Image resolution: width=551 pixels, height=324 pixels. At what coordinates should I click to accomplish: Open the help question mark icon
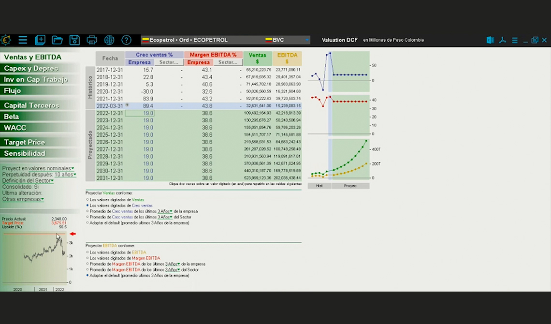click(127, 40)
